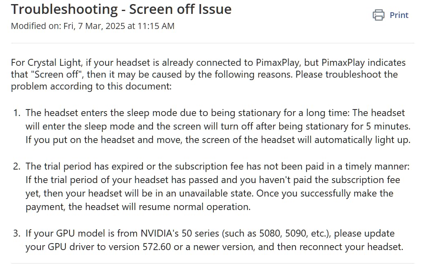435x266 pixels.
Task: Click "NVIDIA's" in the GPU step
Action: point(158,234)
